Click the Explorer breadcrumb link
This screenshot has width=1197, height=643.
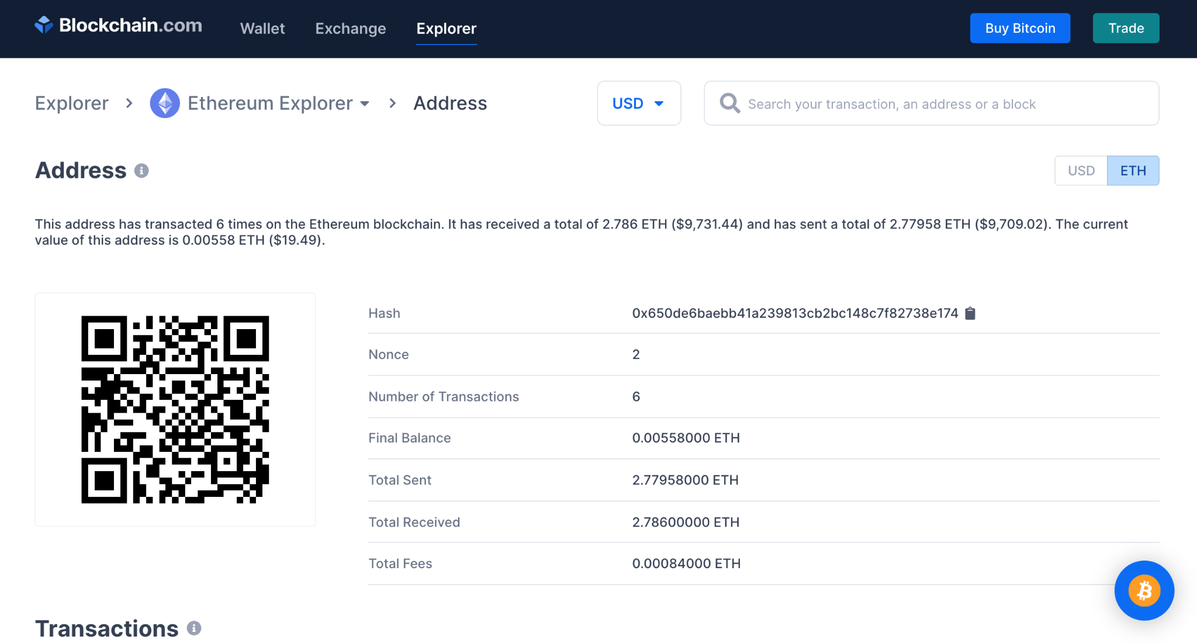72,103
